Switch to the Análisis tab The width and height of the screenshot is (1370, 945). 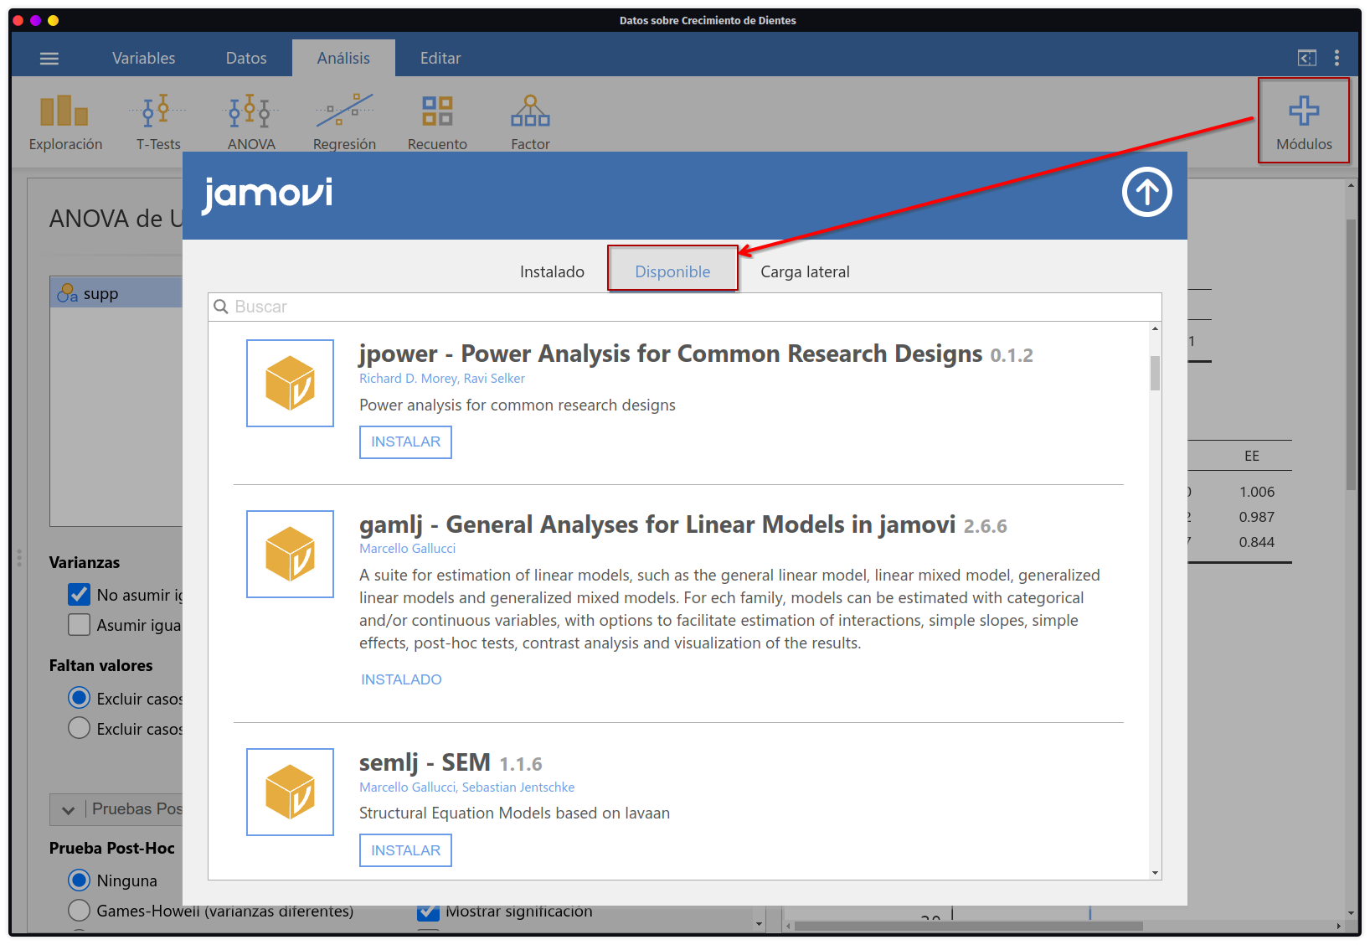pyautogui.click(x=343, y=58)
